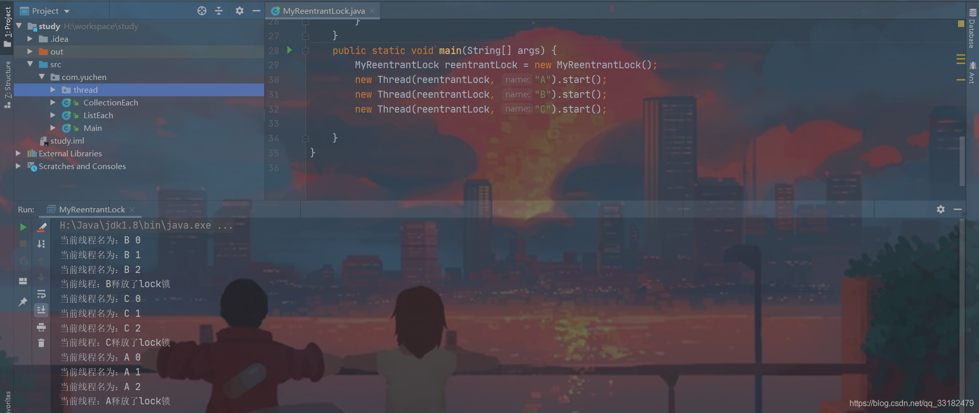Rerun MyReentrantLock with green play icon

click(23, 227)
